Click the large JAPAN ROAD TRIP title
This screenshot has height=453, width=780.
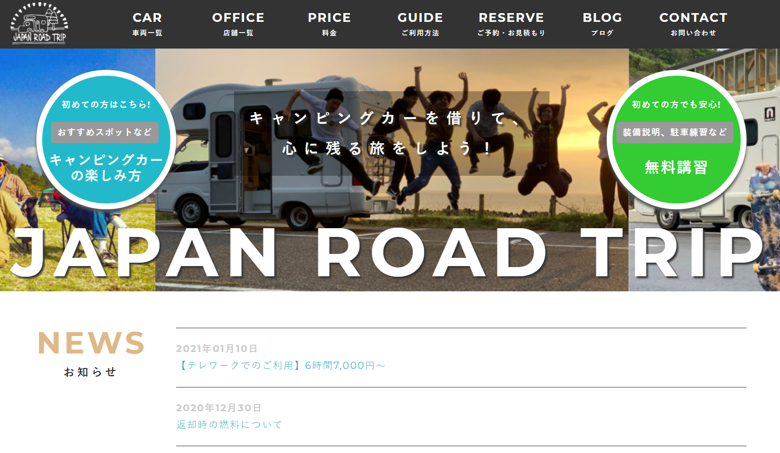point(388,253)
